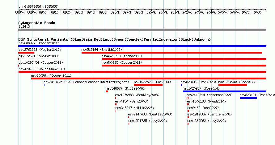Image resolution: width=275 pixels, height=145 pixels.
Task: Open the nsv519164 (Shaikh2009) label
Action: [102, 50]
